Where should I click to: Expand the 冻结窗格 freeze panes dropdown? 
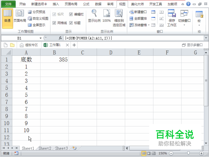[149, 25]
